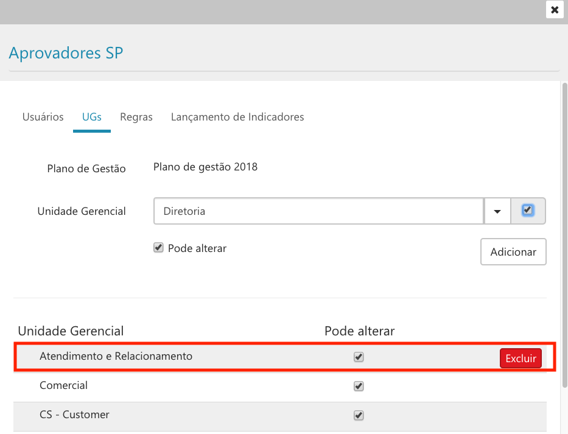Expand the Unidade Gerencial dropdown arrow
The width and height of the screenshot is (568, 434).
point(497,211)
